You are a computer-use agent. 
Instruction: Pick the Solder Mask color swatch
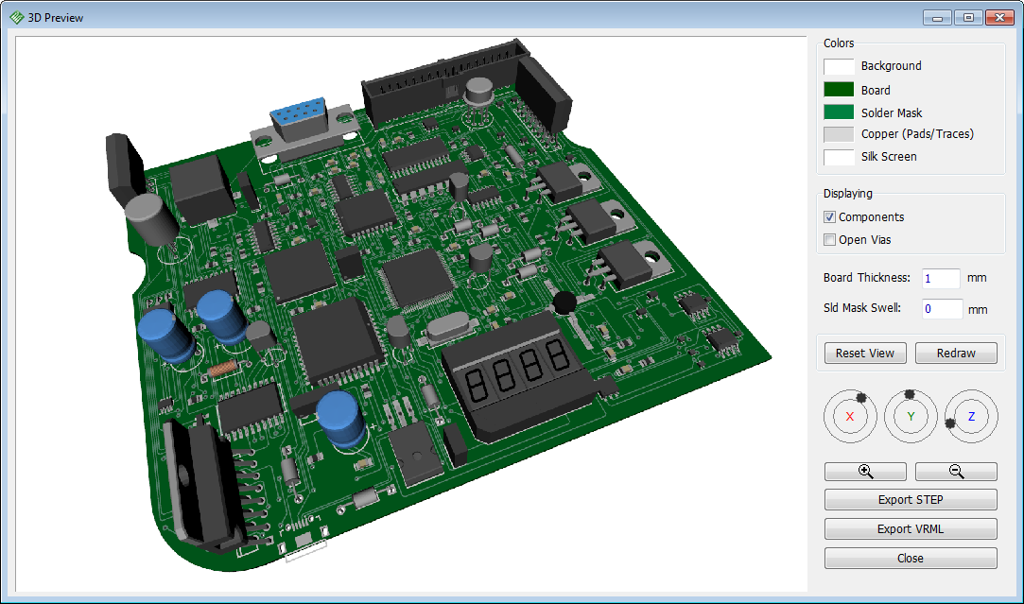pyautogui.click(x=839, y=112)
